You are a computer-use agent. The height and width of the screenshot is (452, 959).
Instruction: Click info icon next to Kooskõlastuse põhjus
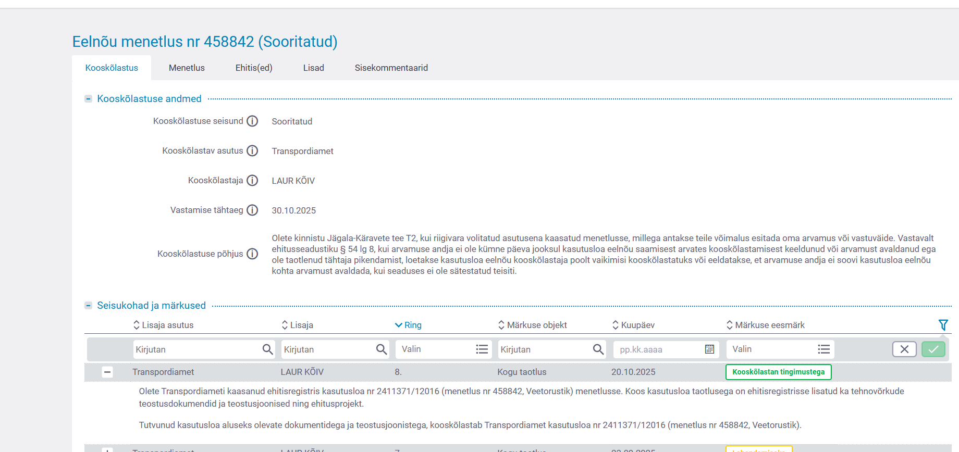pyautogui.click(x=252, y=254)
